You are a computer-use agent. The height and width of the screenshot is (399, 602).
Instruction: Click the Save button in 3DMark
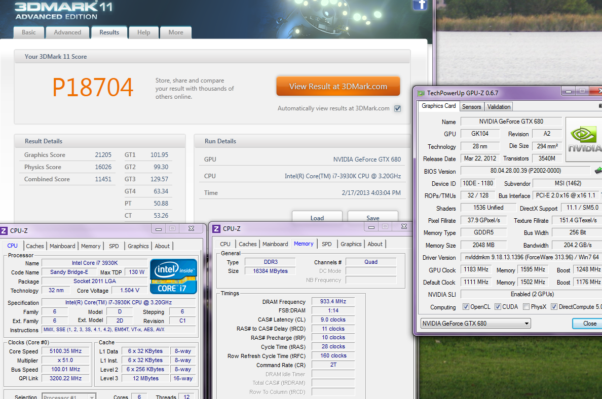point(373,217)
